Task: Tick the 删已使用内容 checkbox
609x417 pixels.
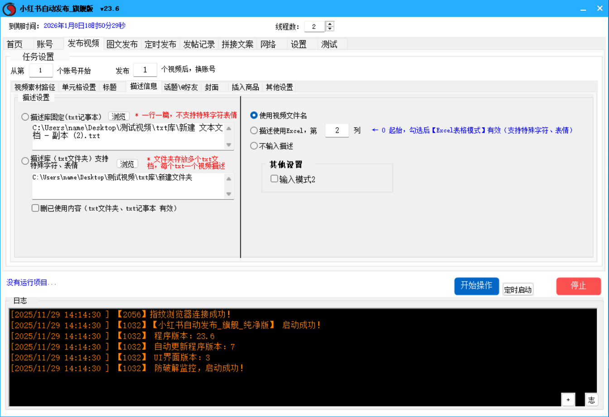Action: [35, 208]
